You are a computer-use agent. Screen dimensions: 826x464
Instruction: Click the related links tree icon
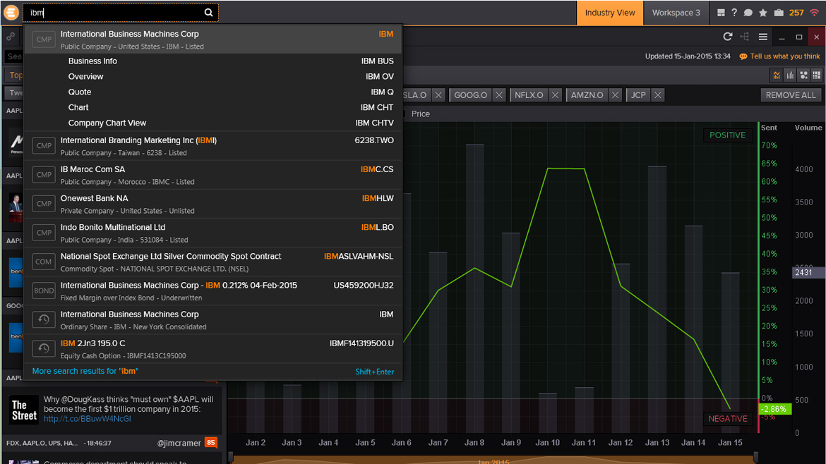[x=745, y=36]
